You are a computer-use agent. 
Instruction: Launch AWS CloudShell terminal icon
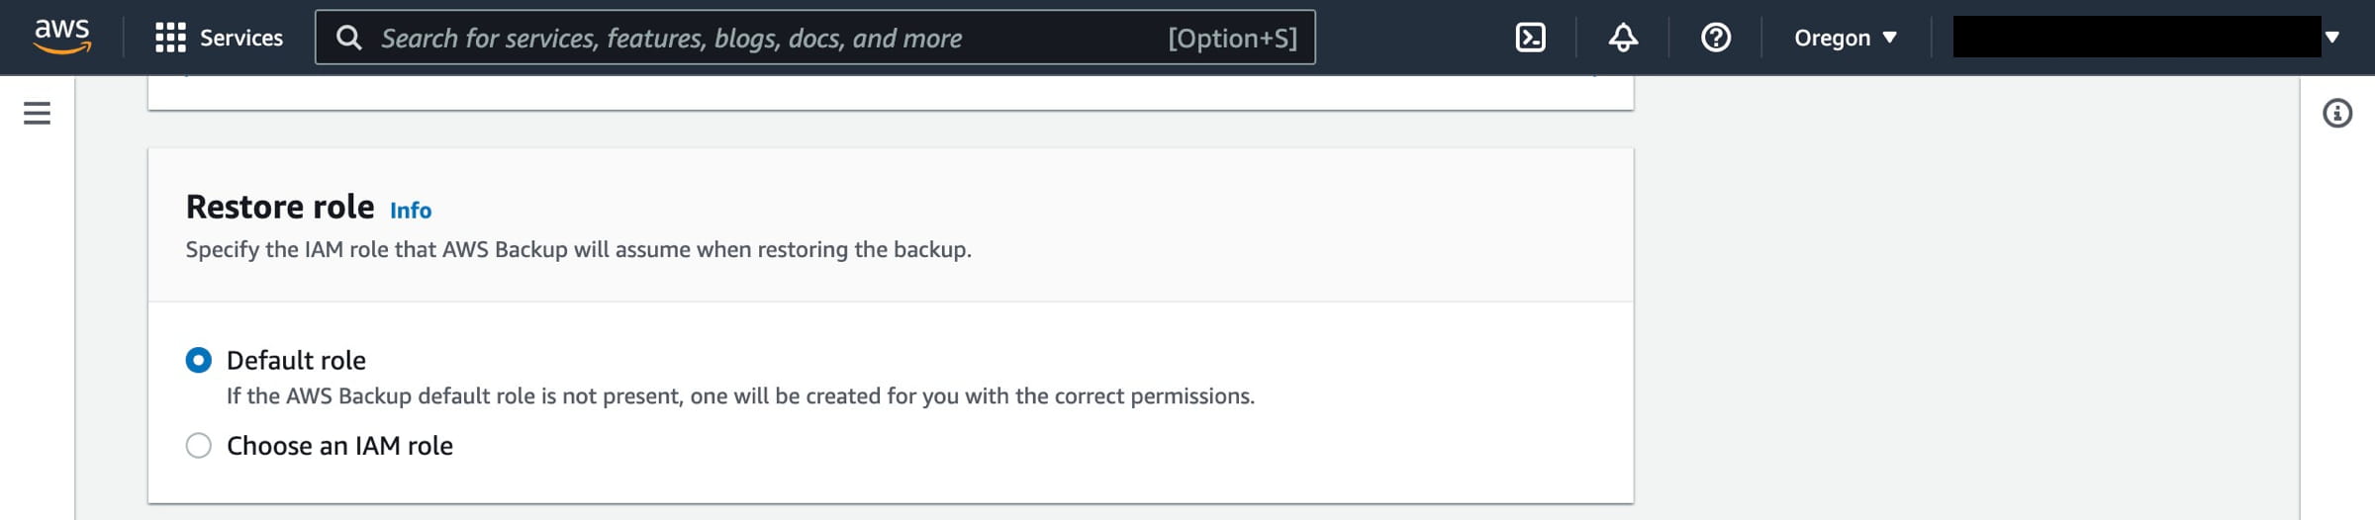(x=1530, y=38)
